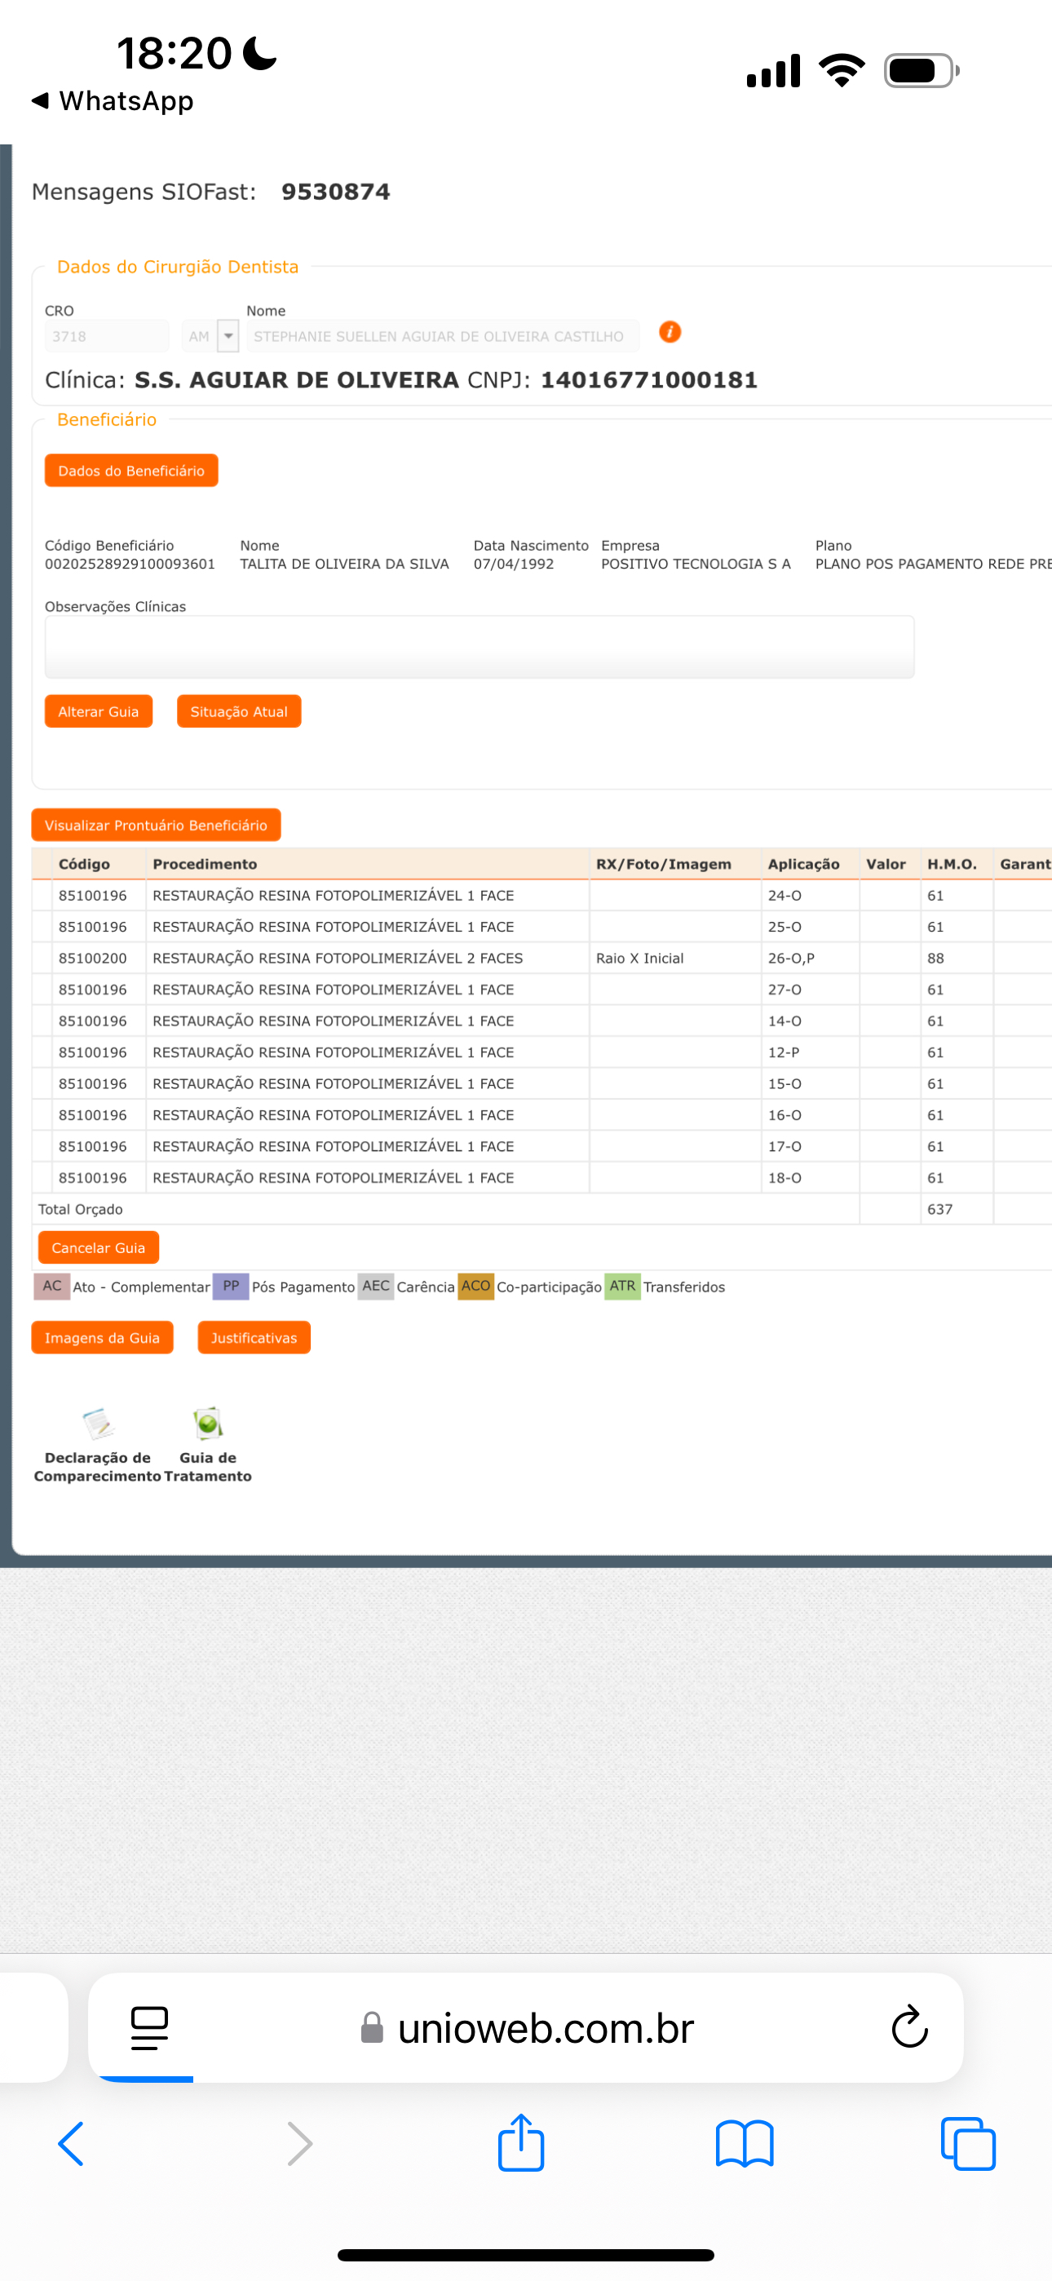This screenshot has width=1052, height=2281.
Task: Open Situação Atual of the guide
Action: pos(238,712)
